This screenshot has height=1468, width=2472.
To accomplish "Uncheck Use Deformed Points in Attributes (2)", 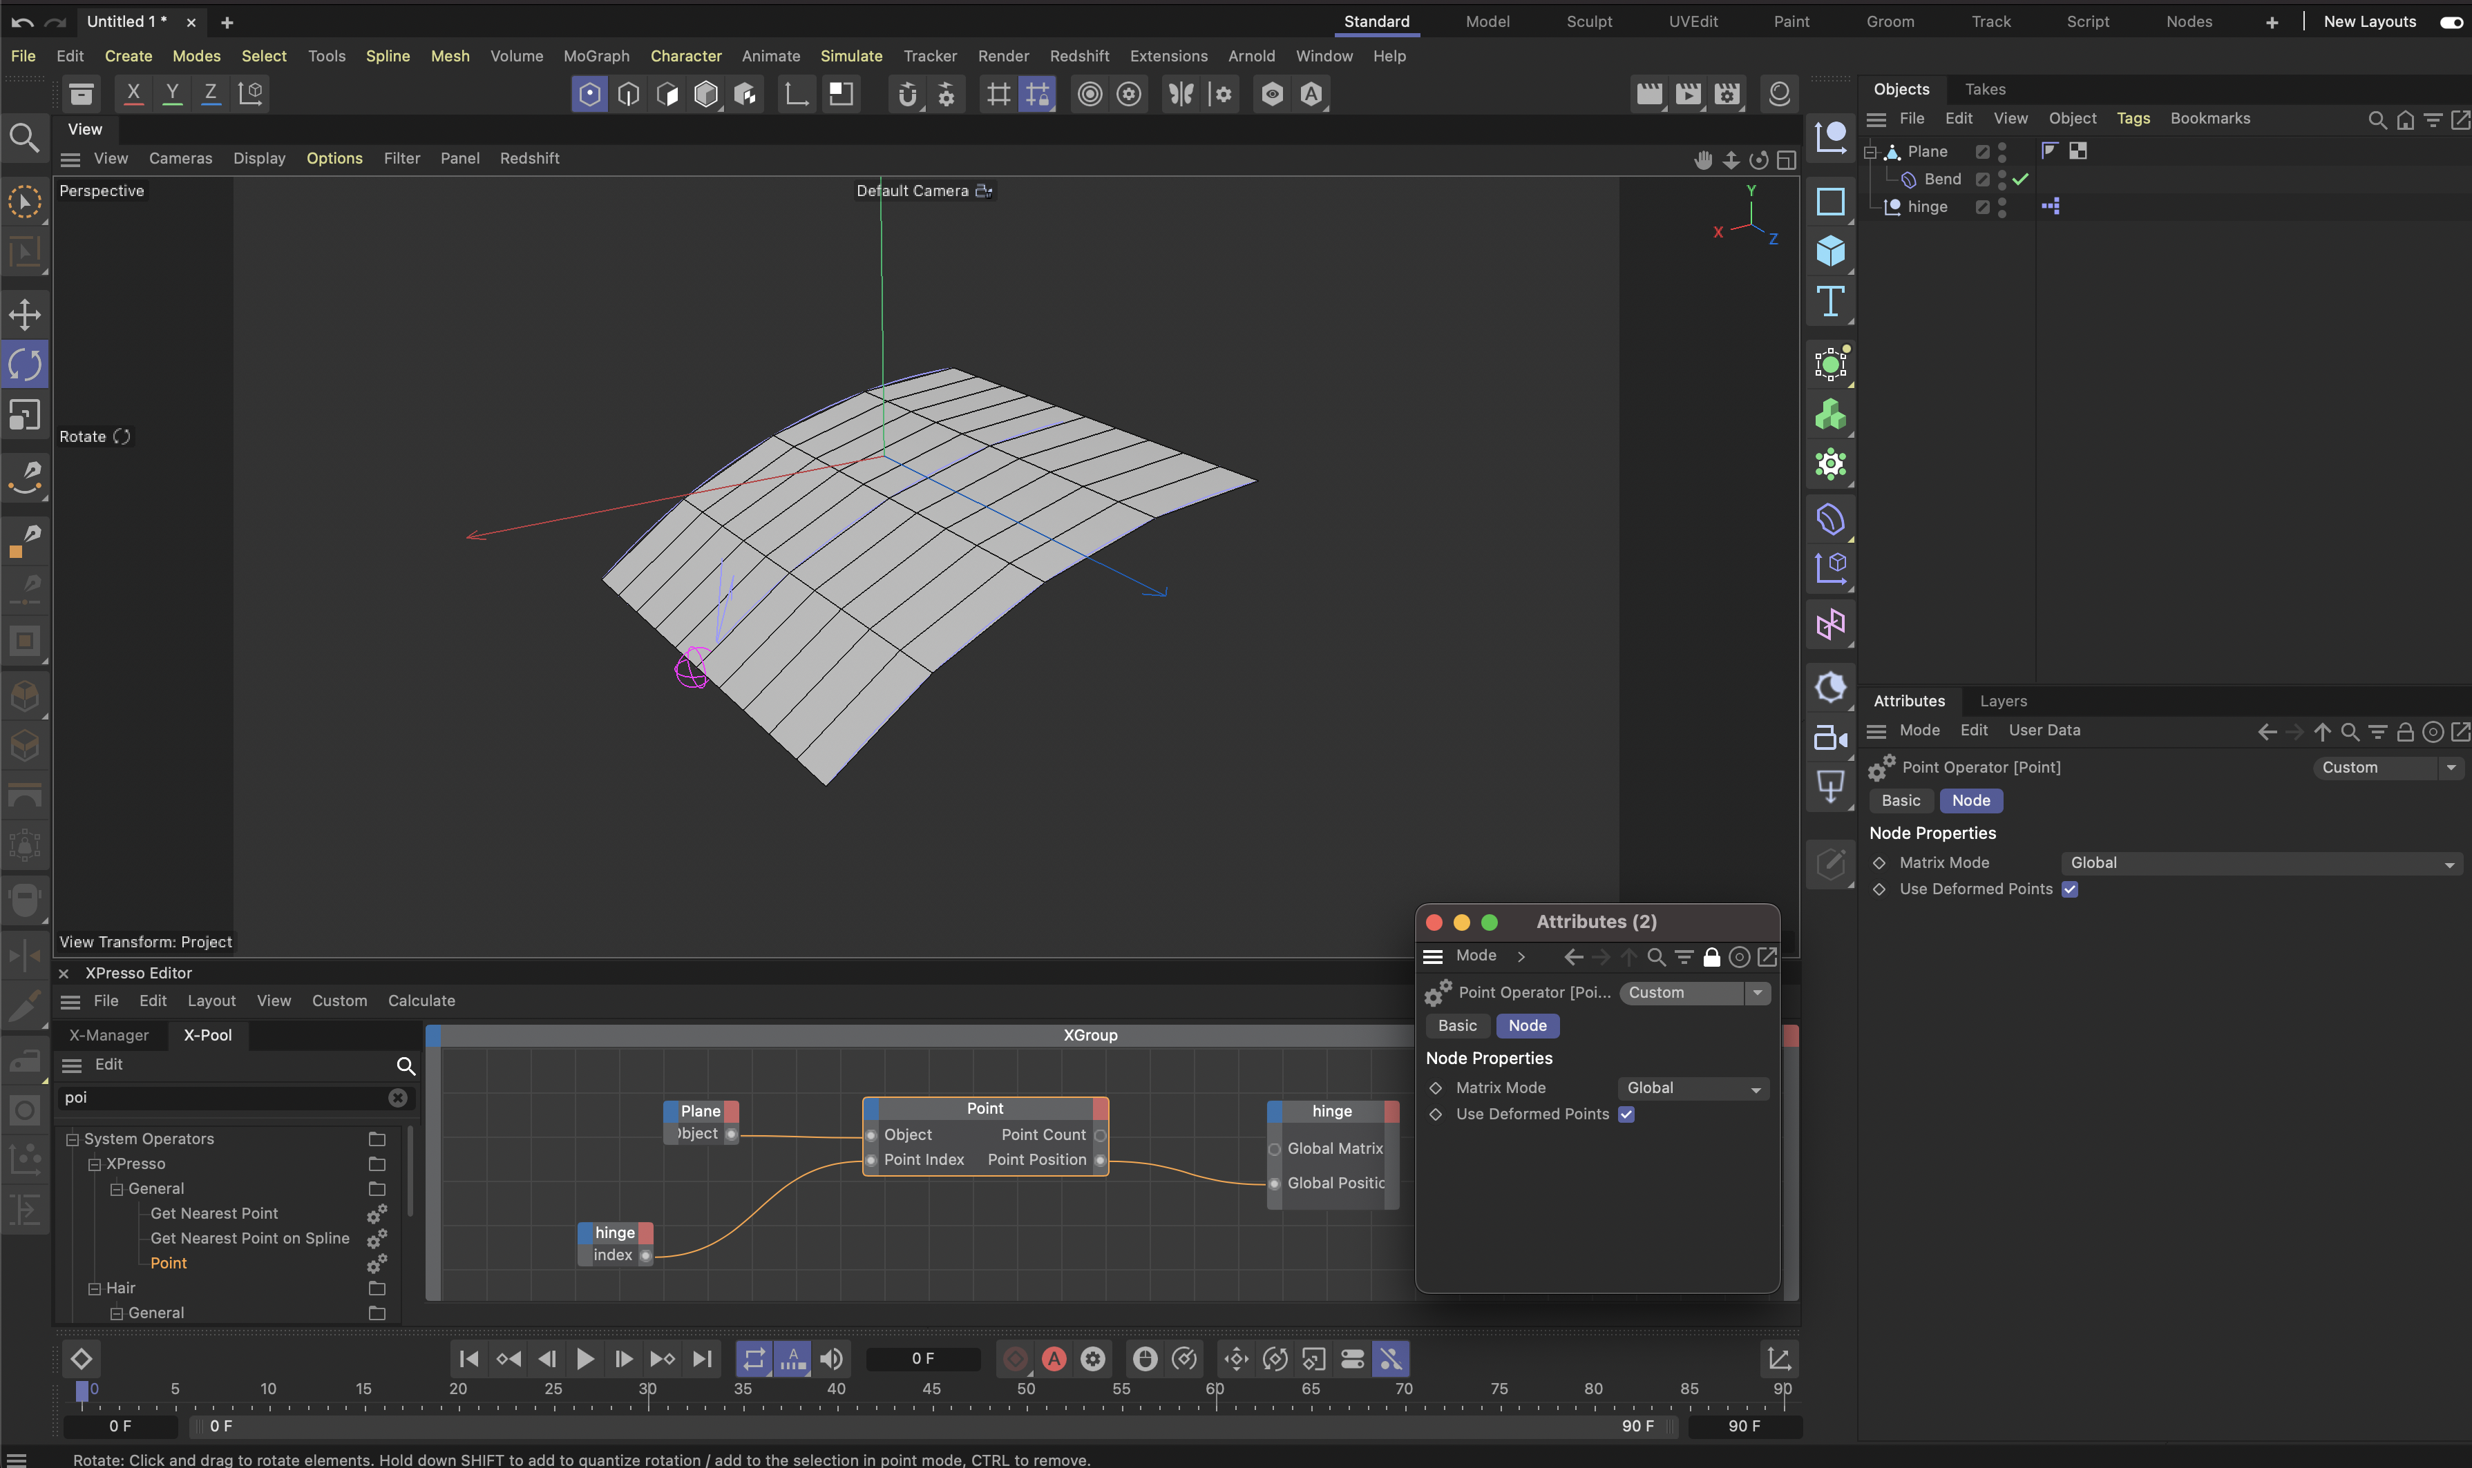I will [1626, 1115].
